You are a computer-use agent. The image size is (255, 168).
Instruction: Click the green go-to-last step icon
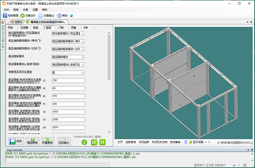[x=102, y=142]
